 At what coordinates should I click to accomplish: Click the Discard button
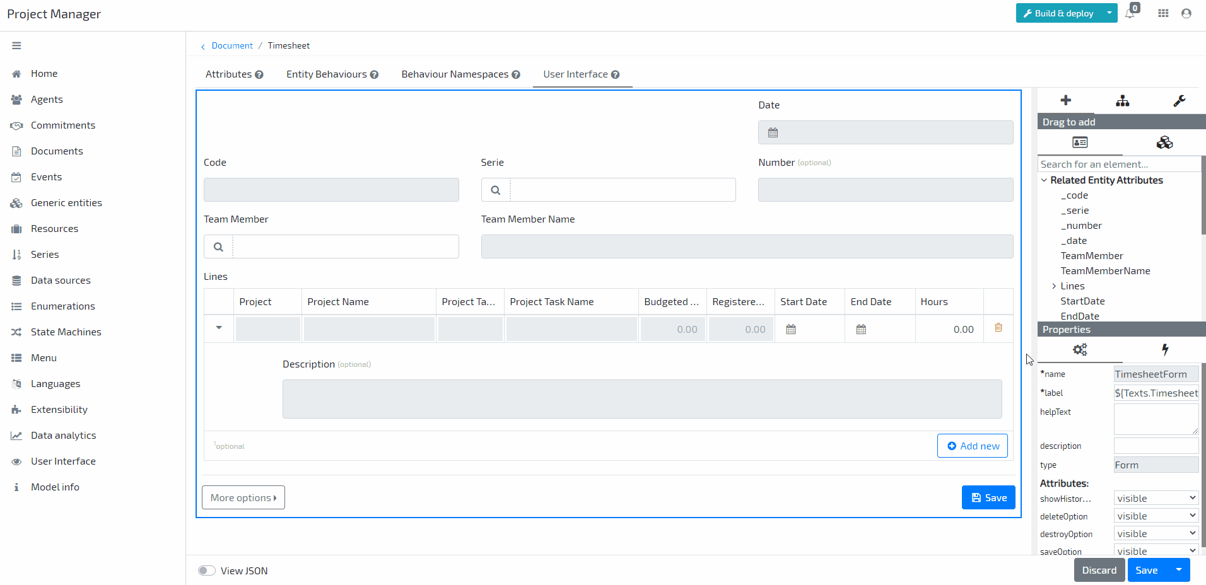pyautogui.click(x=1099, y=570)
